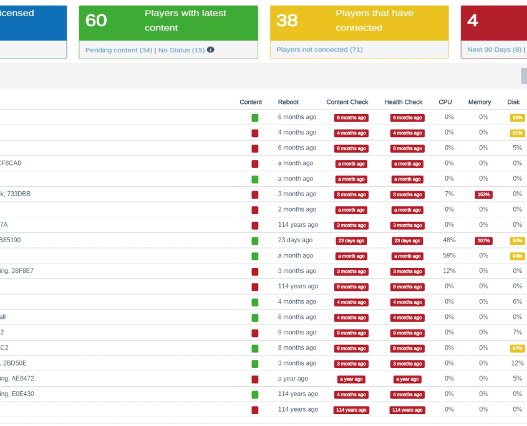Screen dimensions: 527x426
Task: Click the red content status square for 28F8E7
Action: point(254,272)
